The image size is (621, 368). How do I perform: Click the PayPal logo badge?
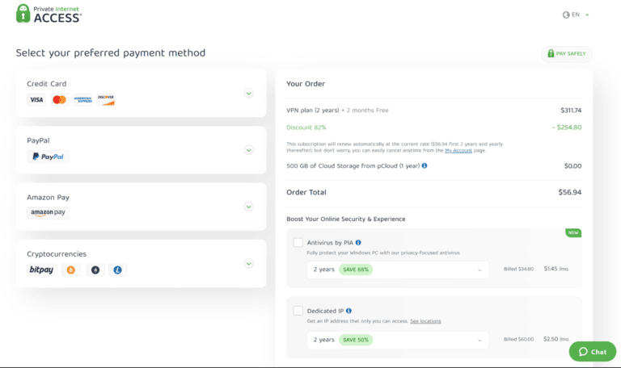tap(48, 157)
